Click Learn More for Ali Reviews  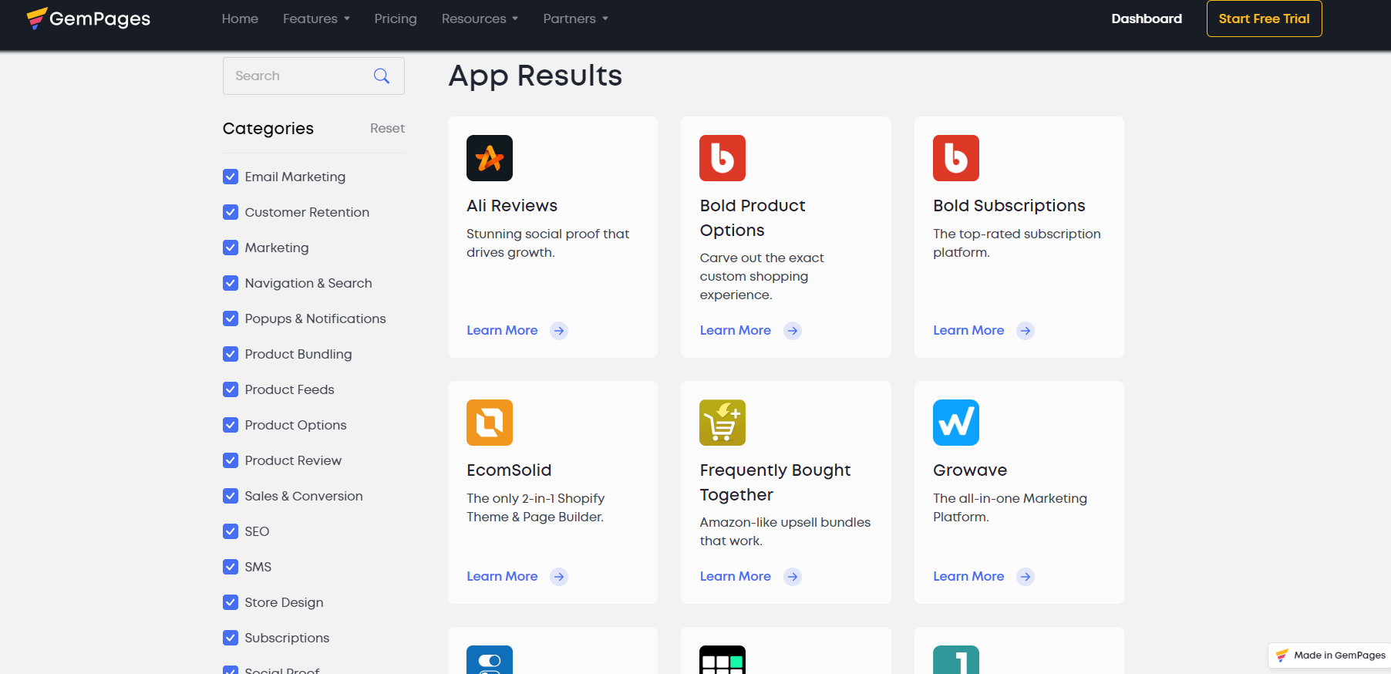[x=502, y=330]
